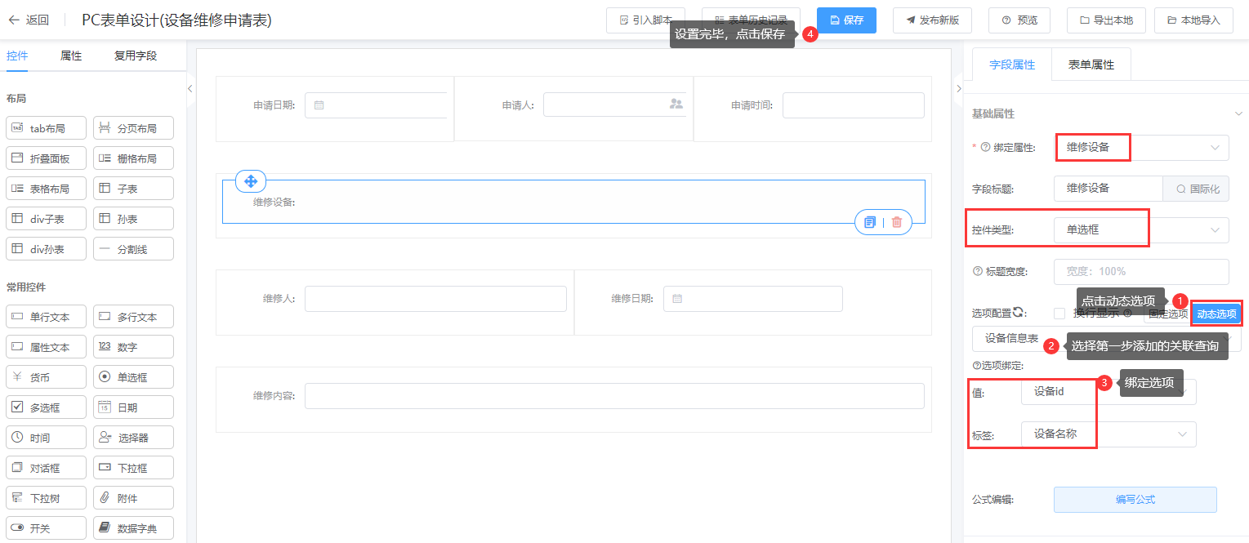This screenshot has width=1249, height=543.
Task: Switch to the 属性 tab
Action: pos(71,56)
